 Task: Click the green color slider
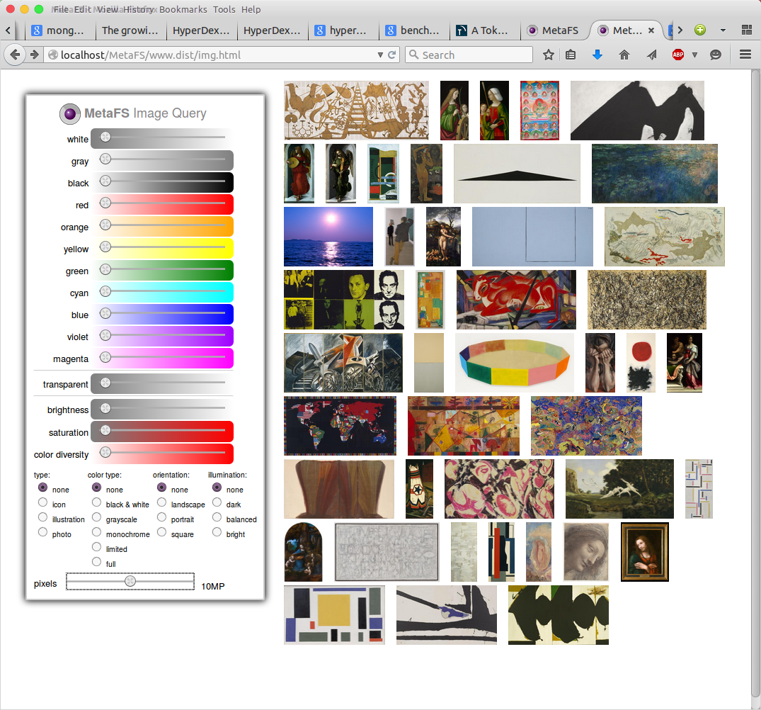[163, 269]
